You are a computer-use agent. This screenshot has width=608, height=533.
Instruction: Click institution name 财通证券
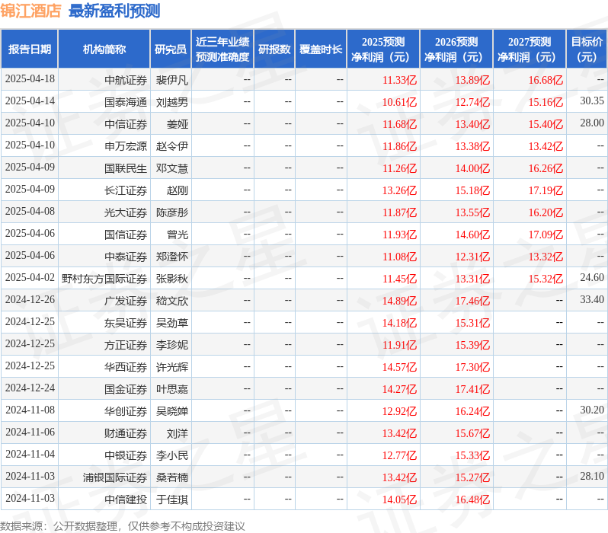pyautogui.click(x=126, y=433)
